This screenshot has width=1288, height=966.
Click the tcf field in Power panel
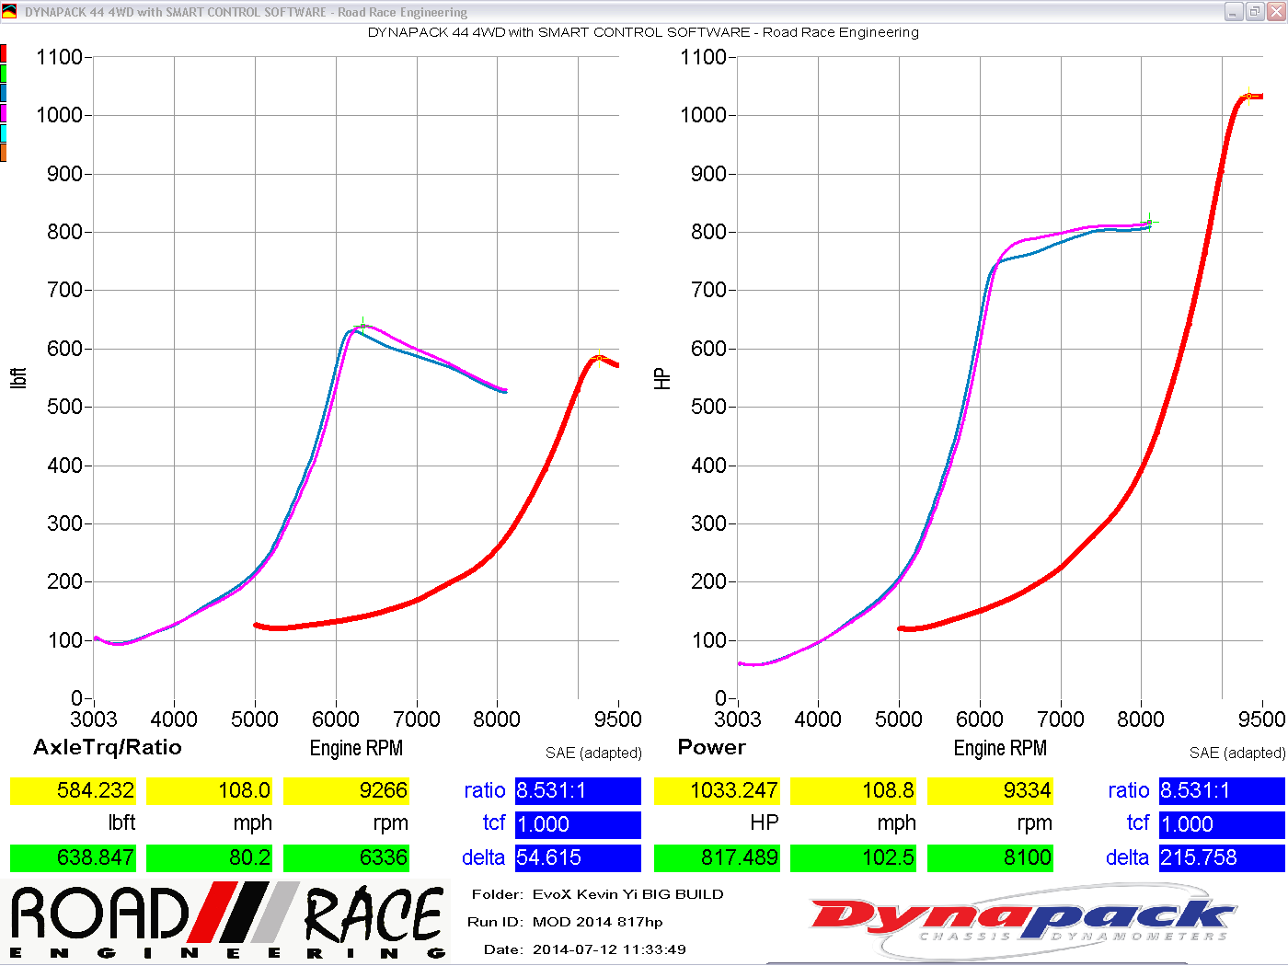(x=1222, y=824)
